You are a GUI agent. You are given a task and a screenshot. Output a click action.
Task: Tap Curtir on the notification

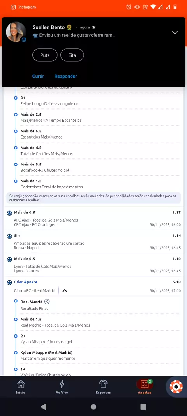[38, 76]
